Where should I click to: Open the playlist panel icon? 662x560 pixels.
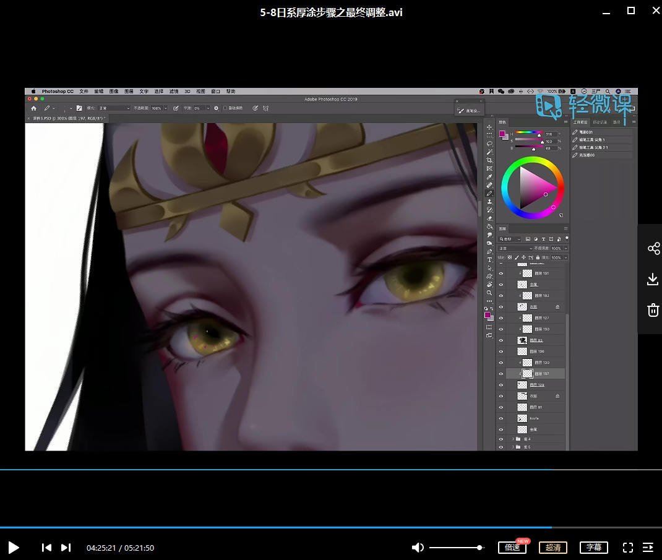648,548
